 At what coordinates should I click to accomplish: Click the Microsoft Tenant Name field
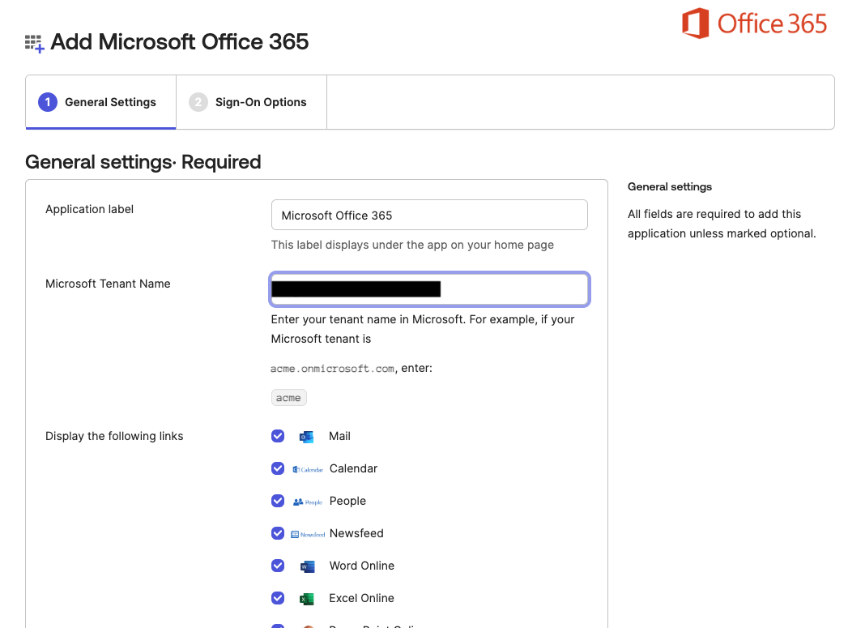(x=429, y=288)
